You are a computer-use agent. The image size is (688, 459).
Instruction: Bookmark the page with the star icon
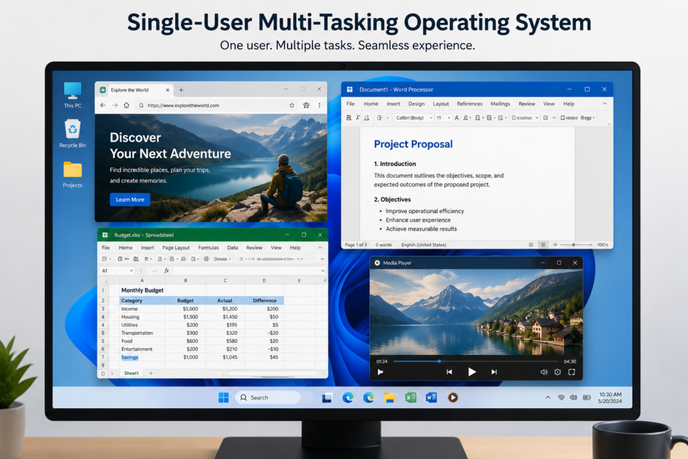(292, 106)
